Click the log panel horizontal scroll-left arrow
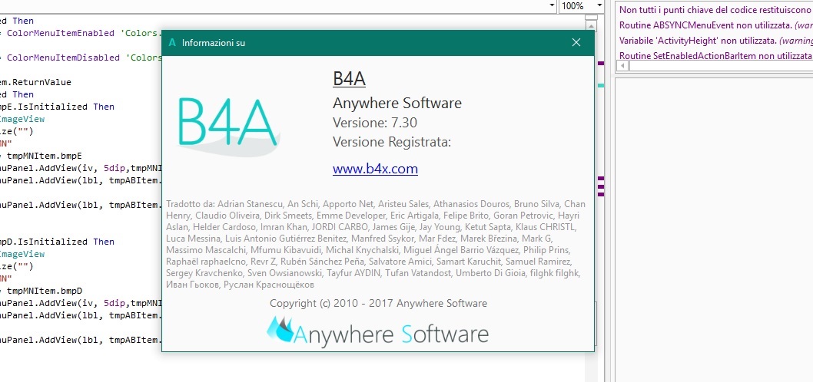Screen dimensions: 813x382 [x=622, y=66]
